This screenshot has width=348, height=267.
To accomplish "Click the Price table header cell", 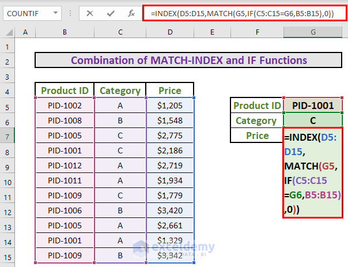I will pos(169,91).
